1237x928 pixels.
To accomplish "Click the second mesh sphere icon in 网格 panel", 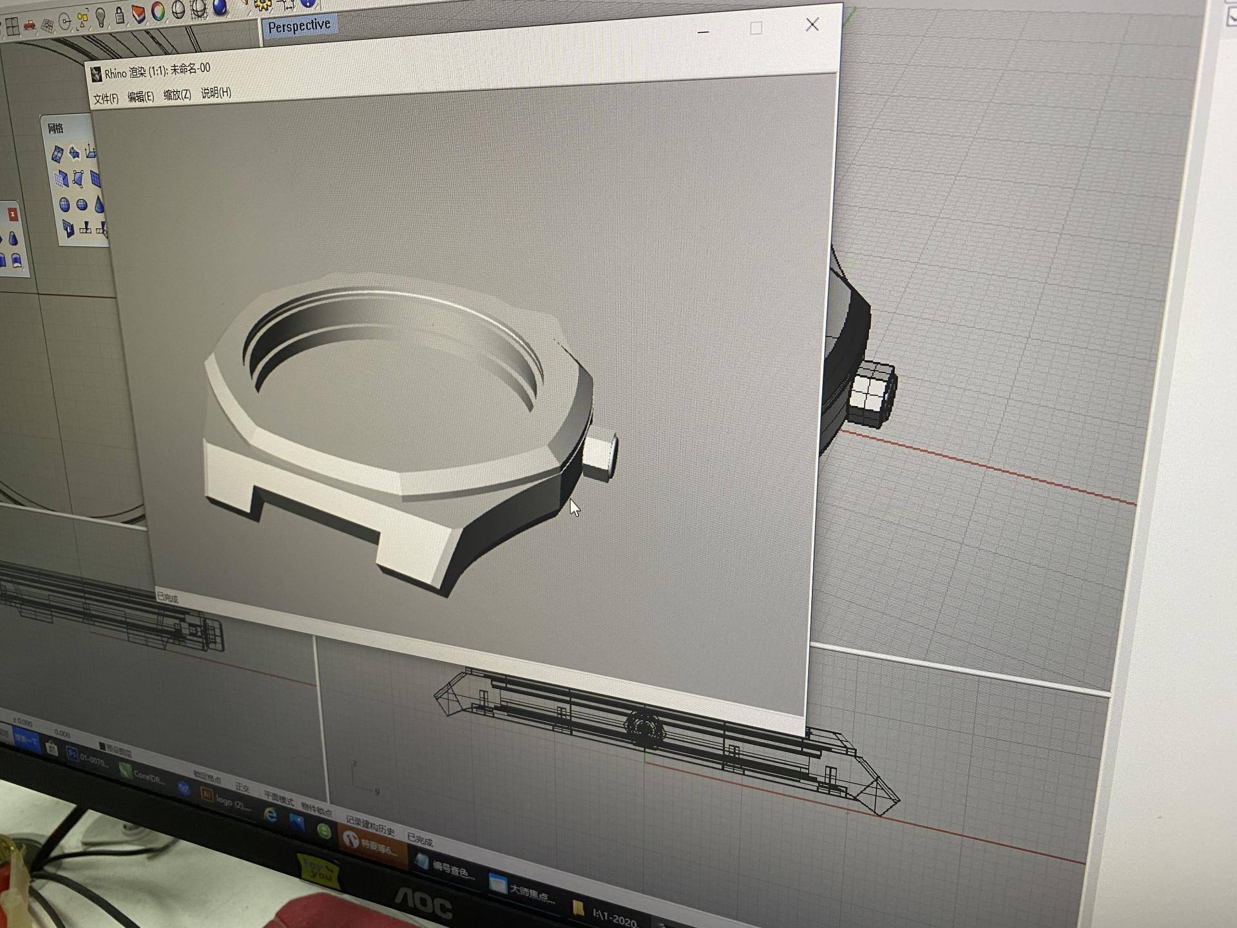I will click(x=82, y=204).
